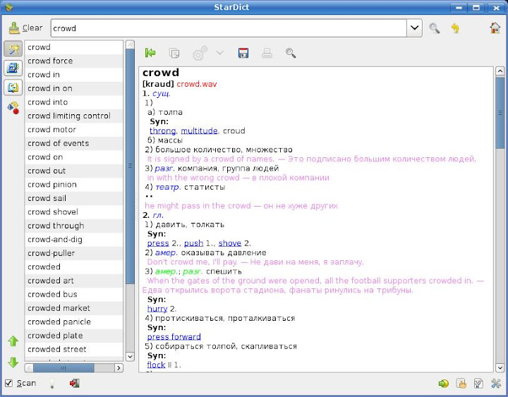Select the dictionary results sidebar icon
The height and width of the screenshot is (397, 508).
(x=13, y=68)
